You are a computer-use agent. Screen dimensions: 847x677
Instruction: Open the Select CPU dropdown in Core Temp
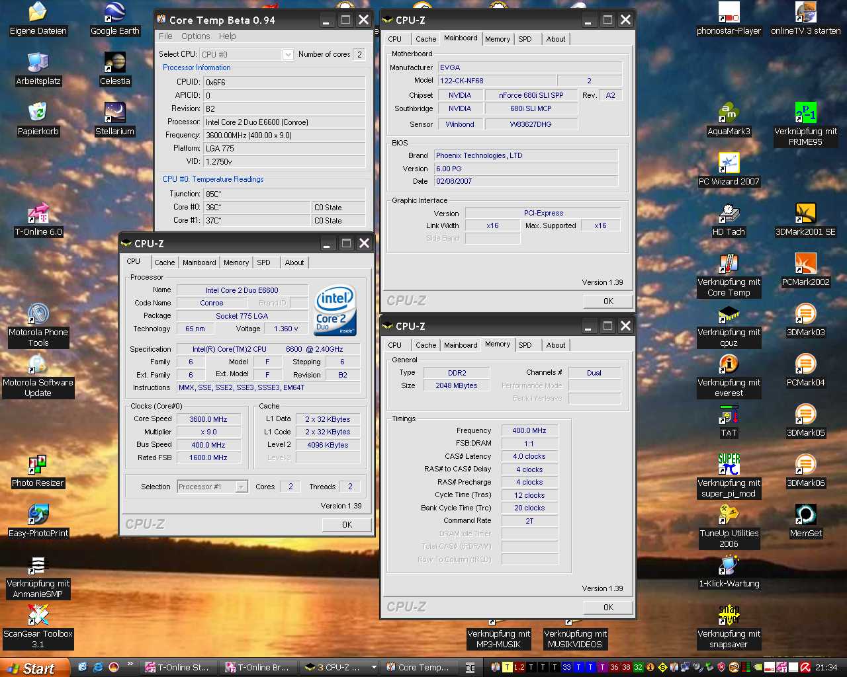click(x=288, y=54)
